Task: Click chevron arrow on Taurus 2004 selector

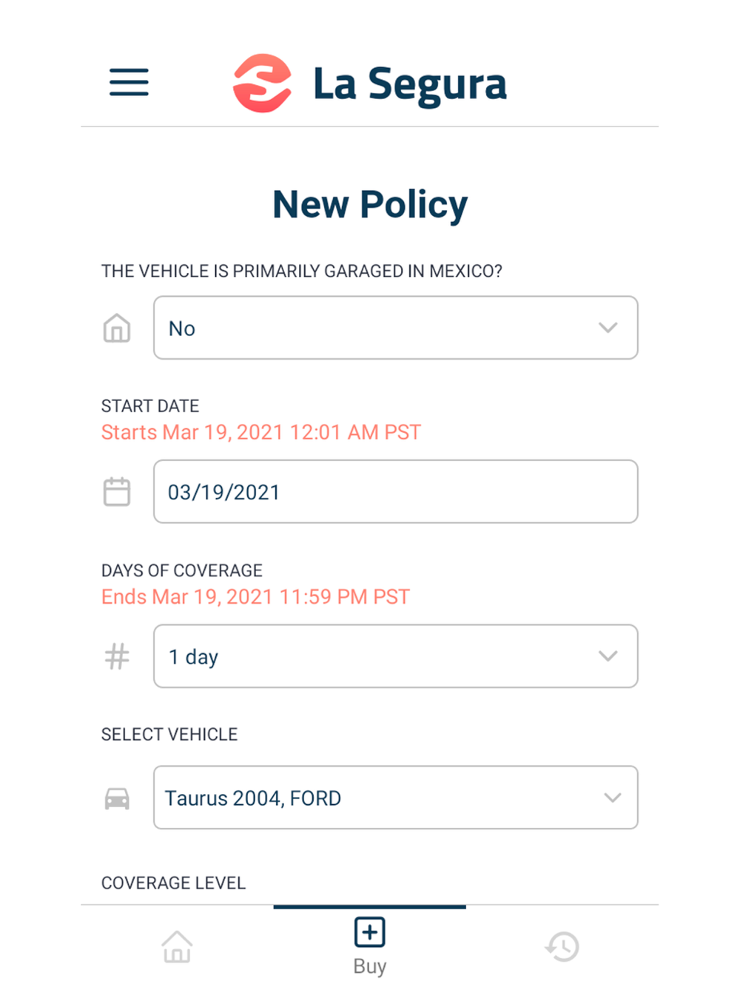Action: click(612, 798)
